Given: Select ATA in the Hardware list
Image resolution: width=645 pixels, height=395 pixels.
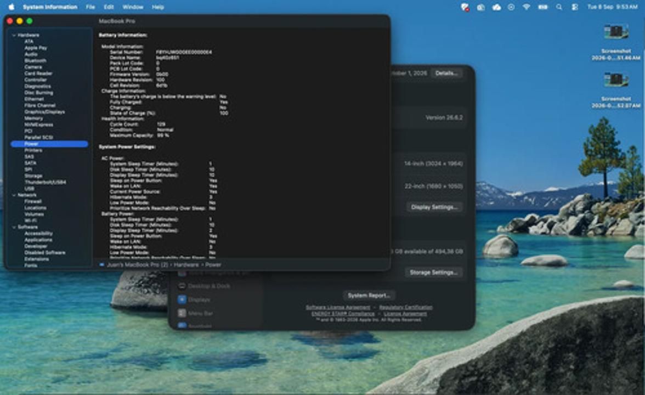Looking at the screenshot, I should (x=29, y=42).
